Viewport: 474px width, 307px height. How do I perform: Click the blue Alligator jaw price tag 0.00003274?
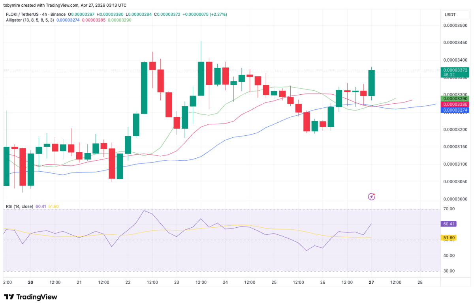(455, 109)
